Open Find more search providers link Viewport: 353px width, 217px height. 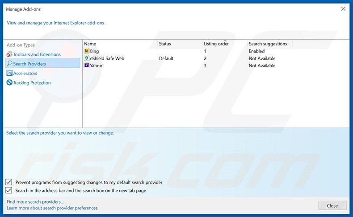point(35,202)
